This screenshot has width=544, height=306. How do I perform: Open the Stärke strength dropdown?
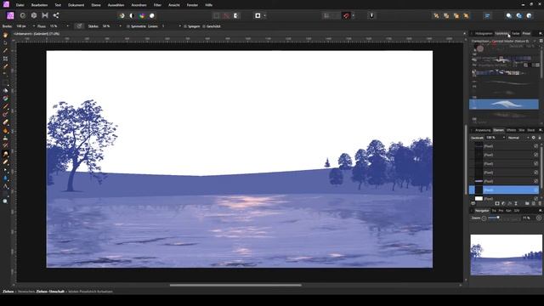click(x=121, y=26)
